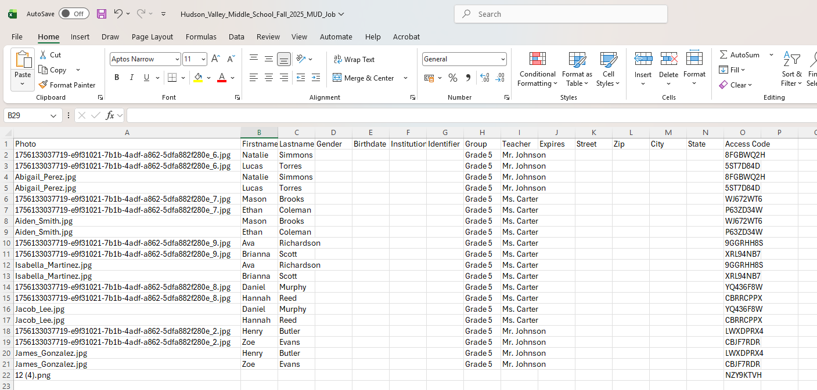Viewport: 817px width, 390px height.
Task: Expand the Paste options arrow
Action: click(x=23, y=84)
